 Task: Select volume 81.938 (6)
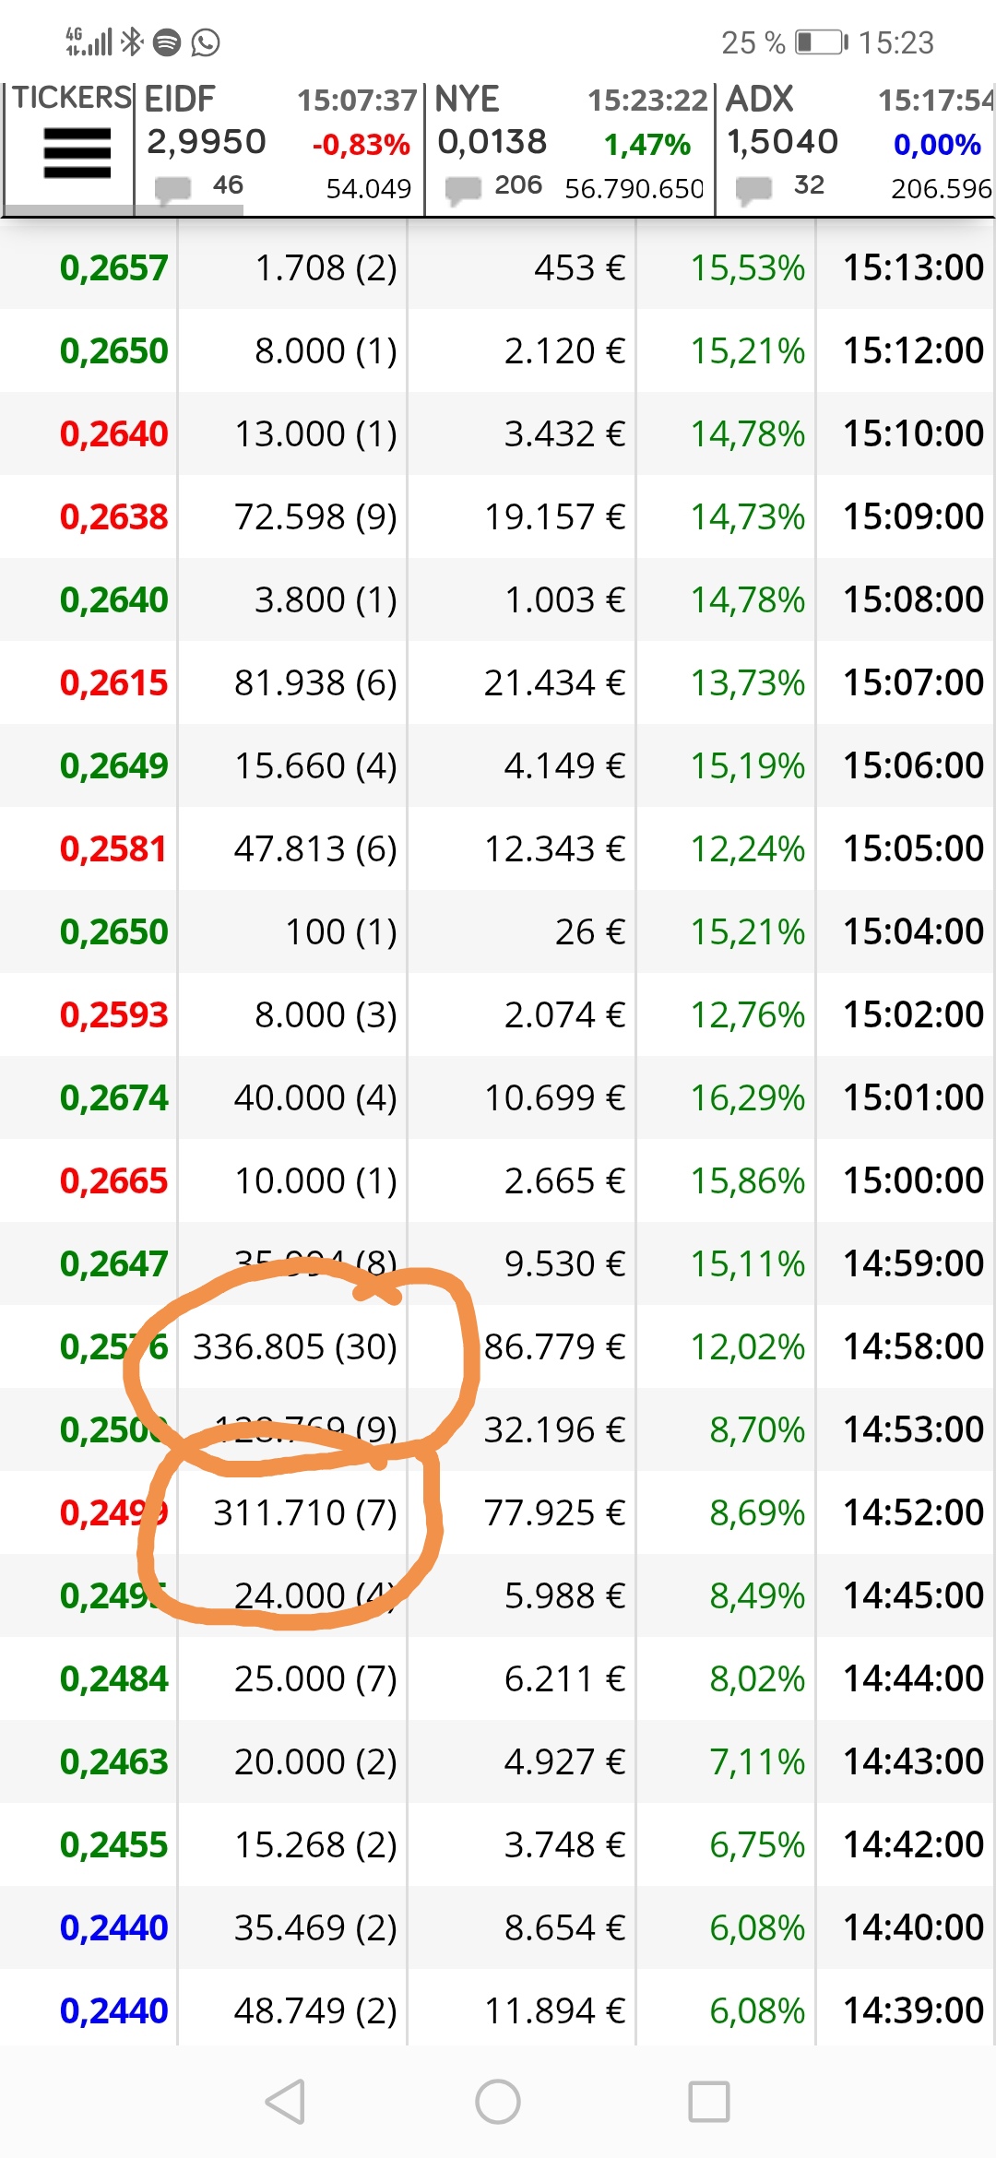[315, 682]
